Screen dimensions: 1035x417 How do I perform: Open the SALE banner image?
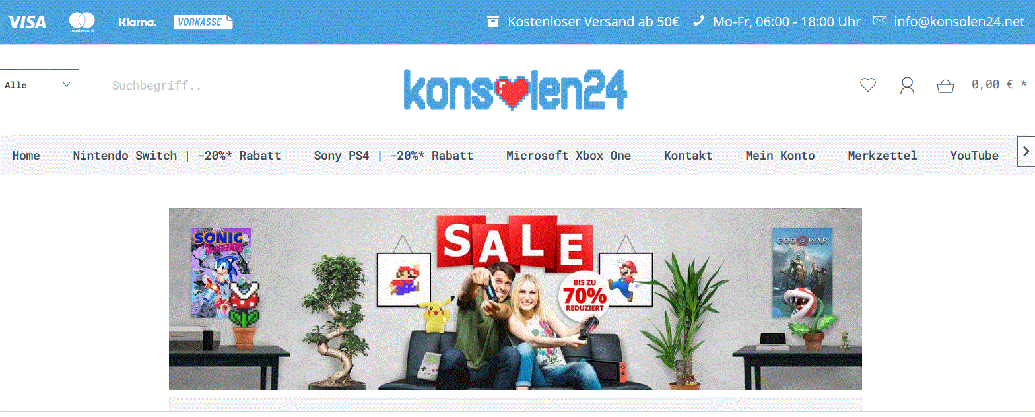click(515, 299)
